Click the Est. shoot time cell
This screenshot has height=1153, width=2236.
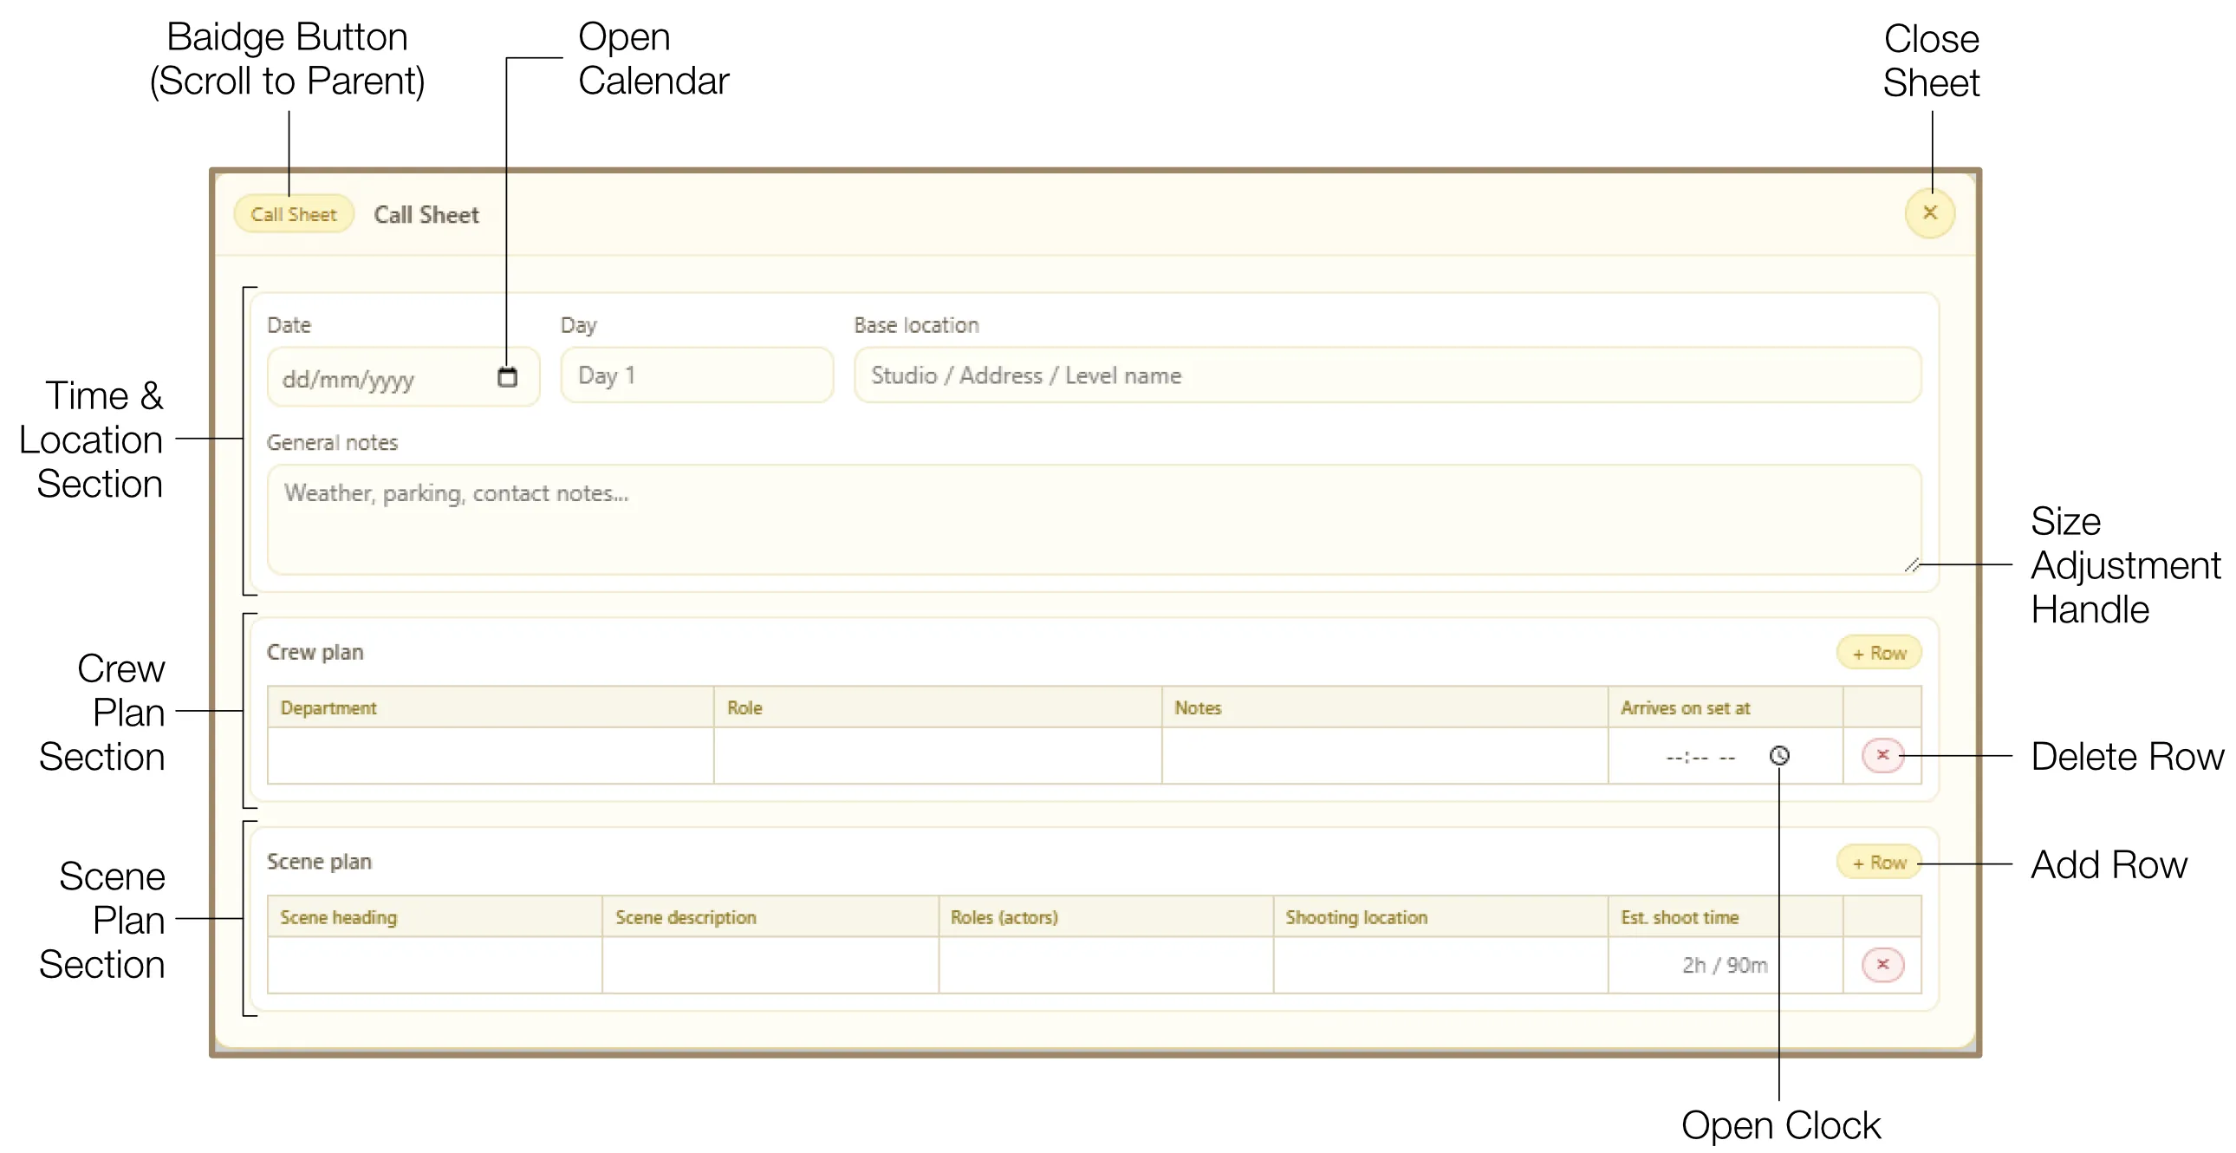(x=1726, y=965)
